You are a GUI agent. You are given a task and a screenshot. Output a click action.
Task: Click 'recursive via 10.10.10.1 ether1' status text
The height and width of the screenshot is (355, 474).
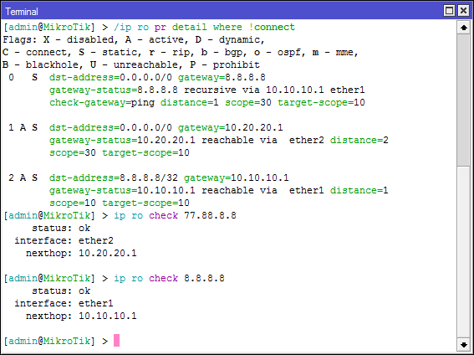pos(274,90)
